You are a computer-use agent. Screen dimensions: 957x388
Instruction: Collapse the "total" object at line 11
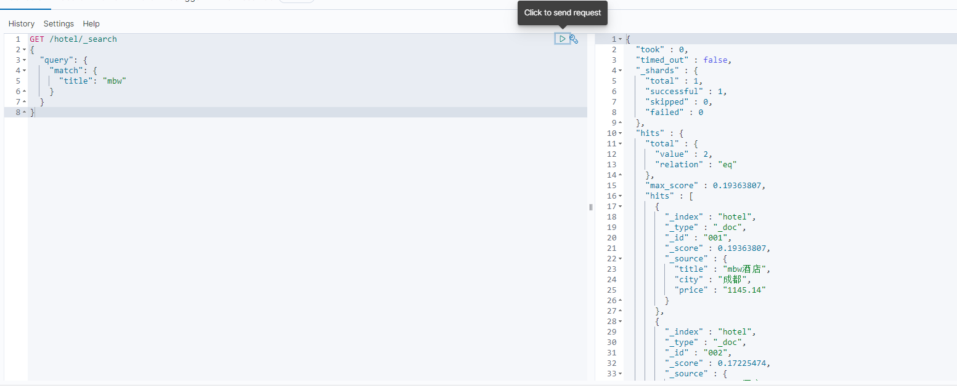coord(621,144)
